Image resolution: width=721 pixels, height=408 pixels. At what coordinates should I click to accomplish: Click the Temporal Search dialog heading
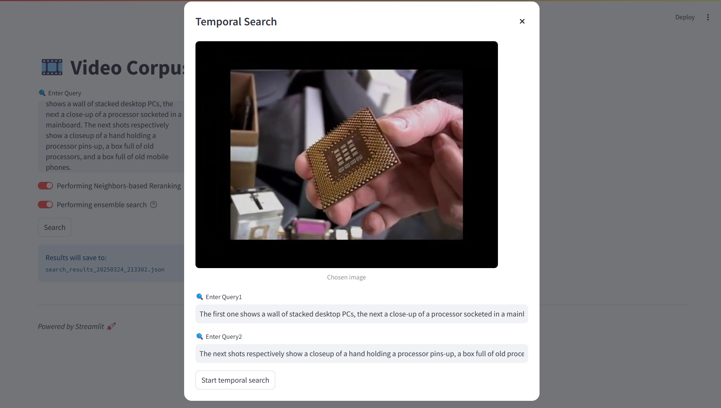[x=236, y=22]
